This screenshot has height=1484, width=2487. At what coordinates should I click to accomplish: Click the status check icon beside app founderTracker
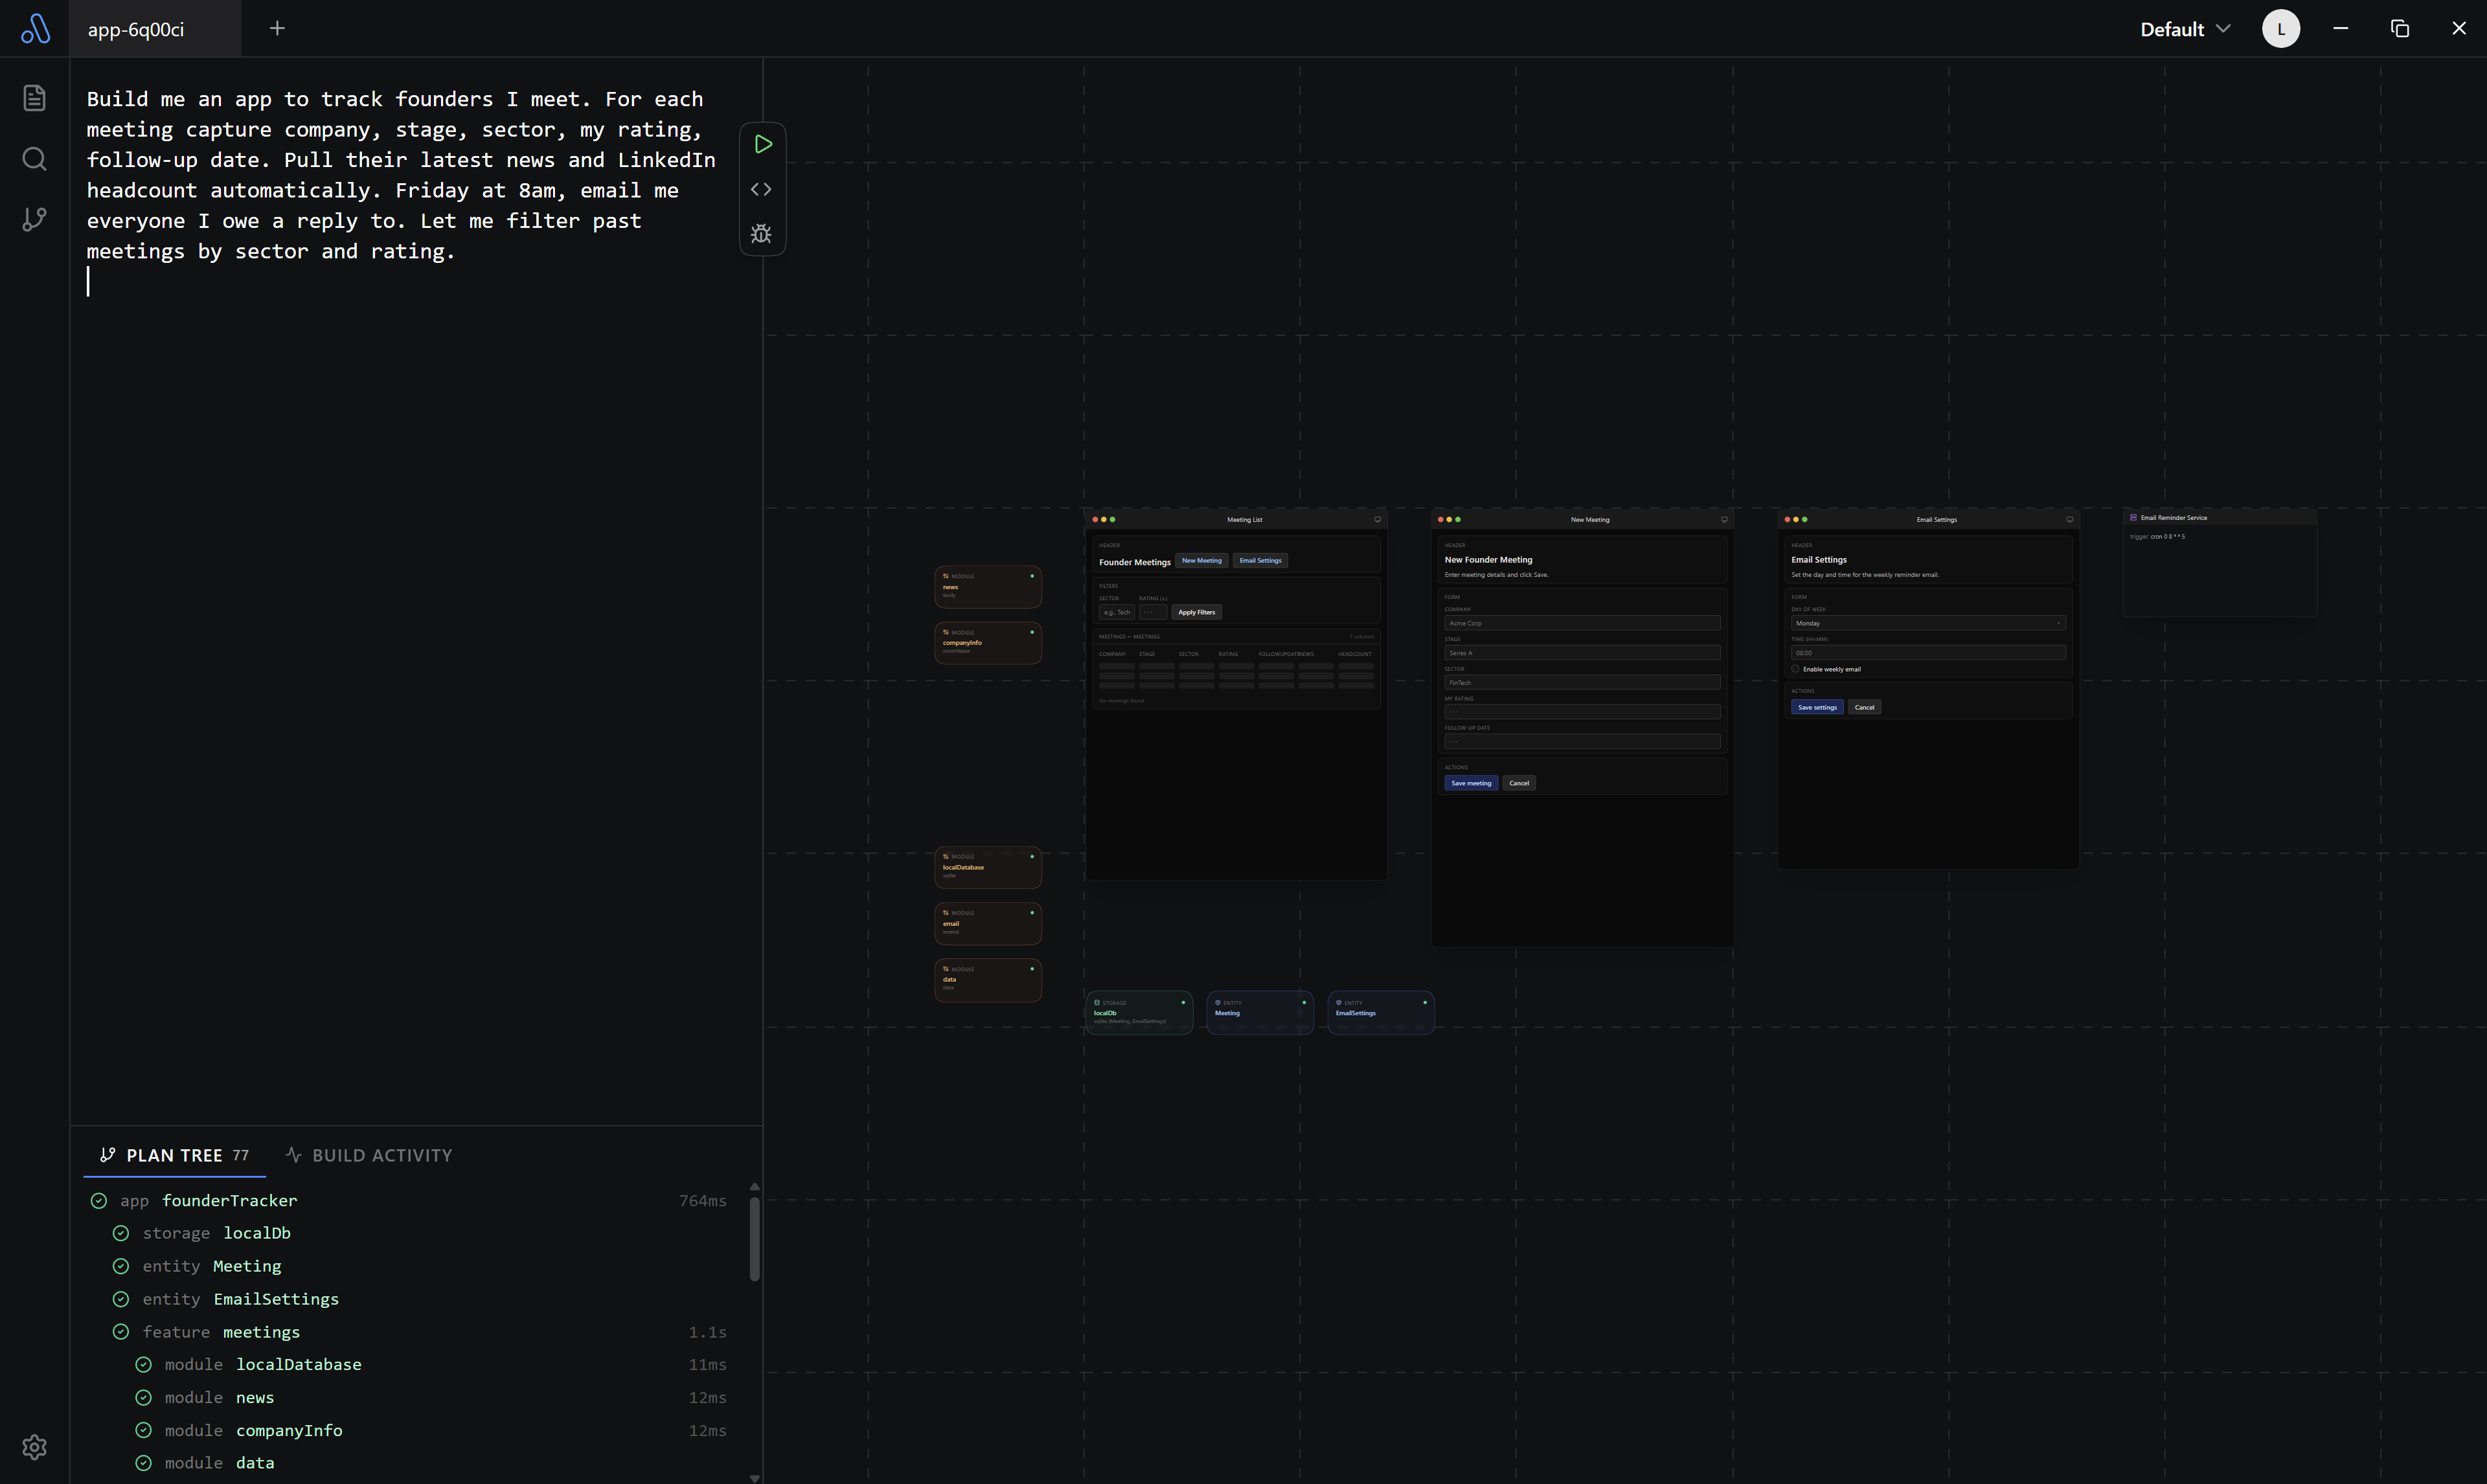click(x=98, y=1200)
